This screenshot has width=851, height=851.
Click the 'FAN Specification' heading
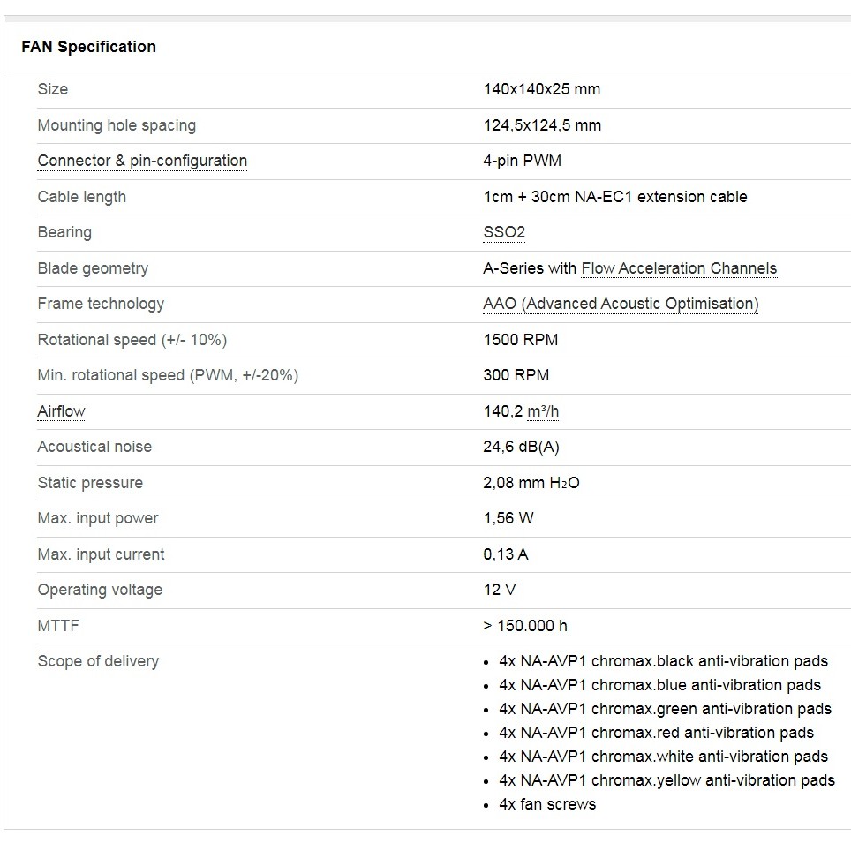tap(88, 47)
